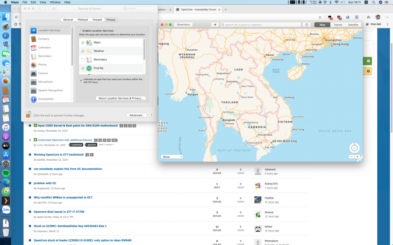
Task: Click the Advanced... button
Action: point(137,115)
